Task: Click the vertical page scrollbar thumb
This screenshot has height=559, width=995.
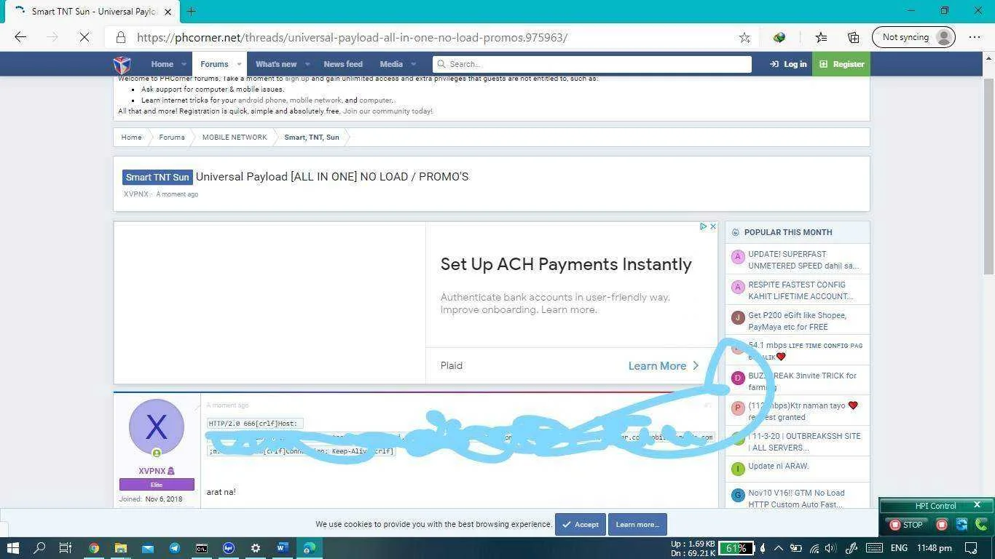Action: coord(988,176)
